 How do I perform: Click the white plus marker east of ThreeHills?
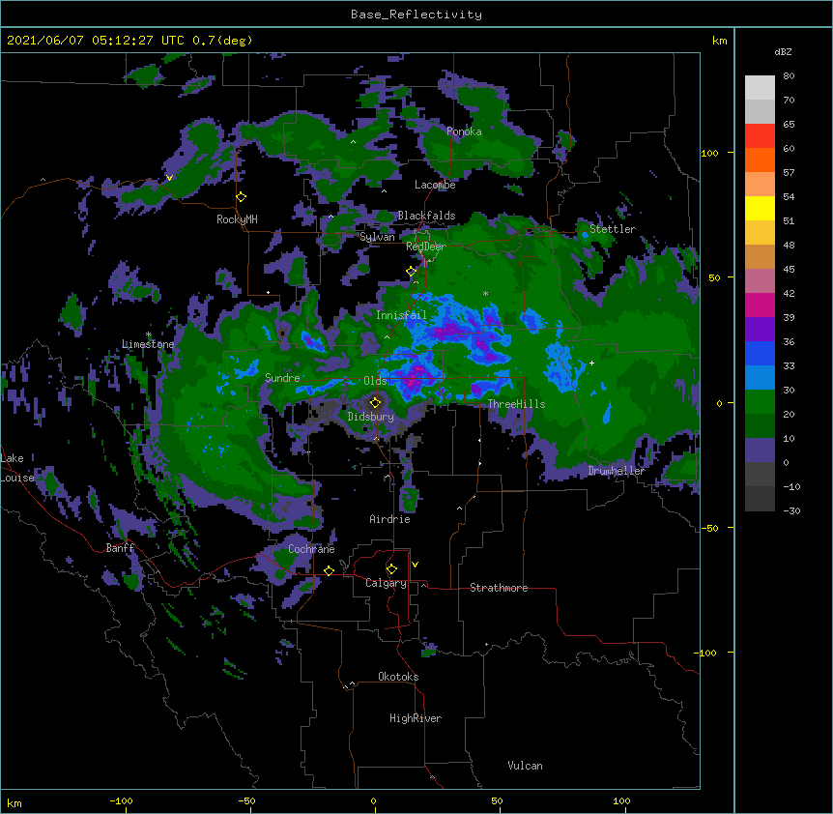click(591, 363)
